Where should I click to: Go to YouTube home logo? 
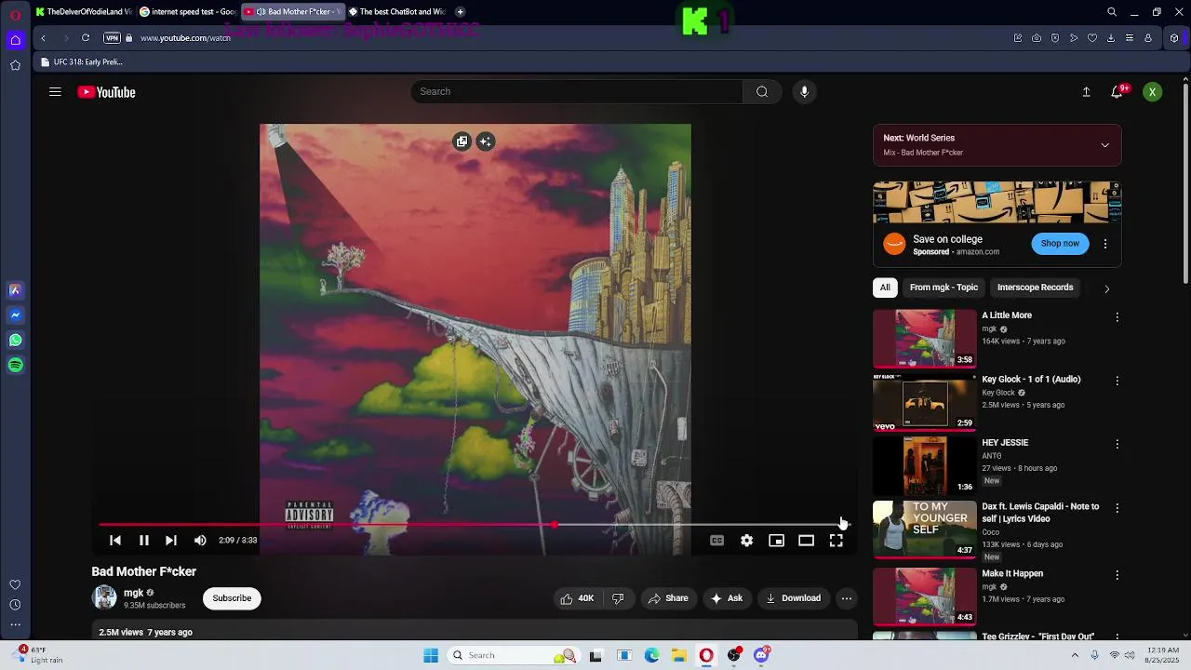click(107, 92)
